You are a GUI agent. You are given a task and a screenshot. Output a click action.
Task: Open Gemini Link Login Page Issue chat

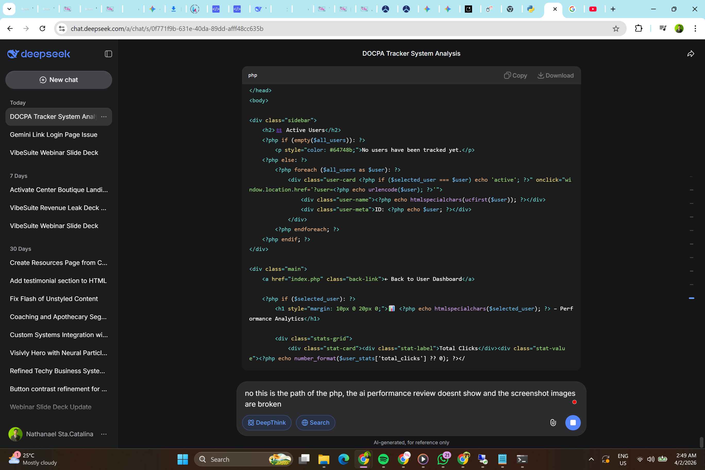coord(54,135)
